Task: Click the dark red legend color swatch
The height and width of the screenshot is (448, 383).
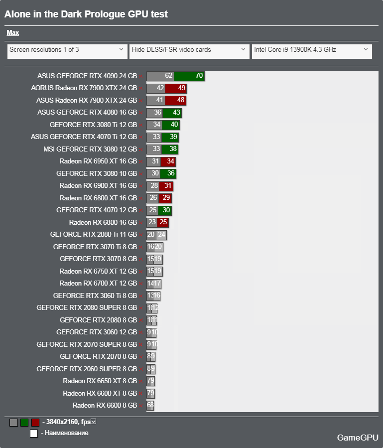Action: [35, 423]
